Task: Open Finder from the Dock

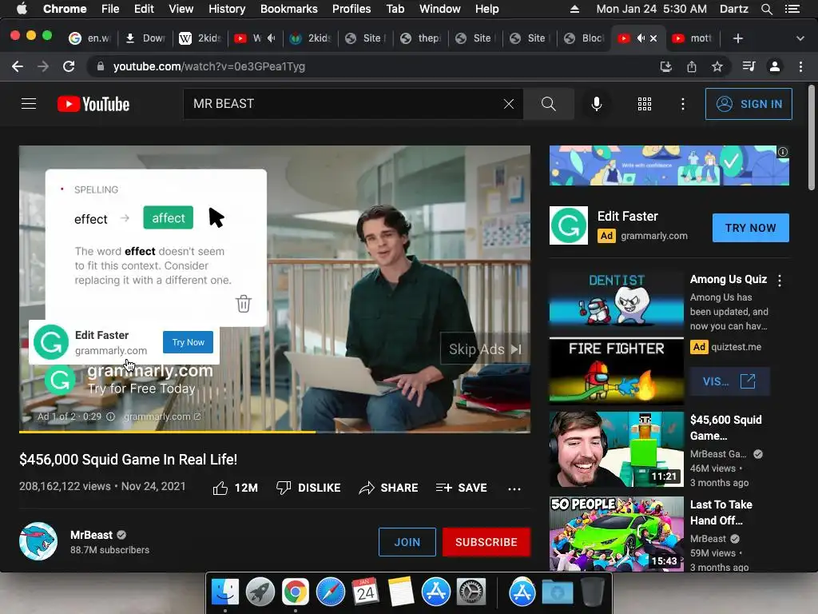Action: click(x=224, y=592)
